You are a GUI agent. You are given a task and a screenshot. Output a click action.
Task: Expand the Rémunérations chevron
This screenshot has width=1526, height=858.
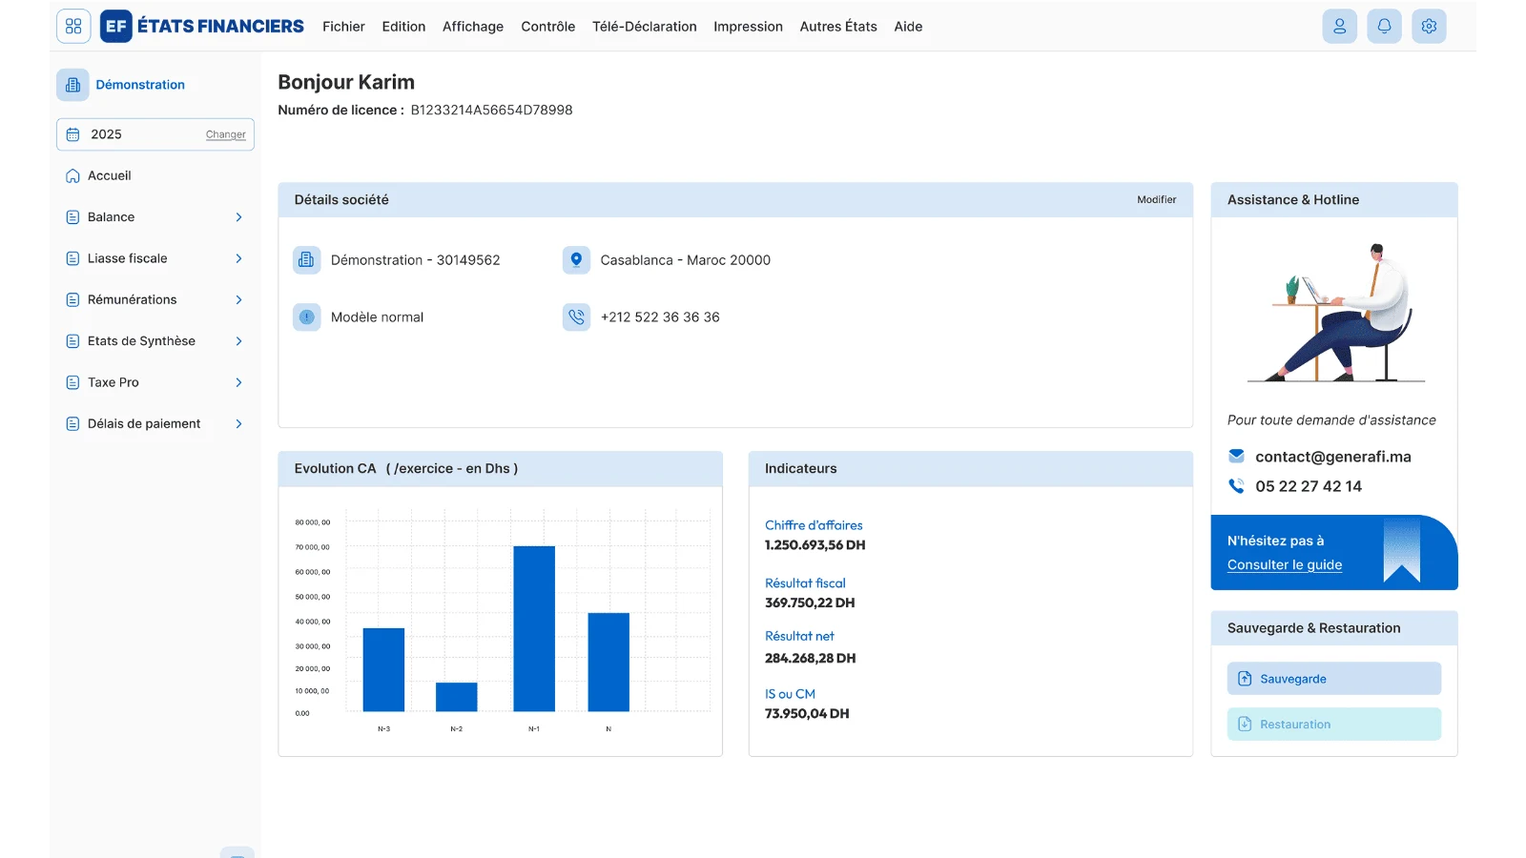coord(238,299)
